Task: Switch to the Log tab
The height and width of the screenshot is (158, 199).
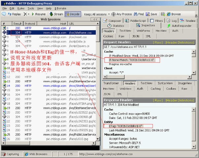Action: [x=172, y=21]
